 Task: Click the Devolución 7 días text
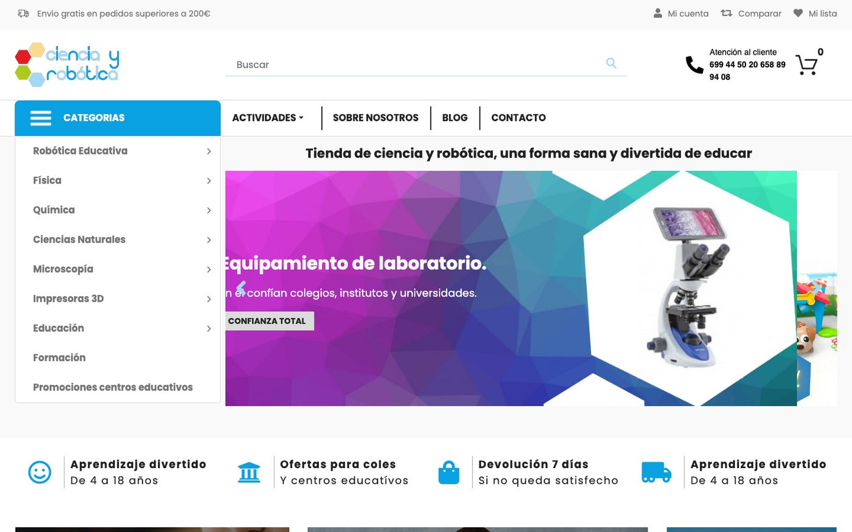pyautogui.click(x=533, y=465)
